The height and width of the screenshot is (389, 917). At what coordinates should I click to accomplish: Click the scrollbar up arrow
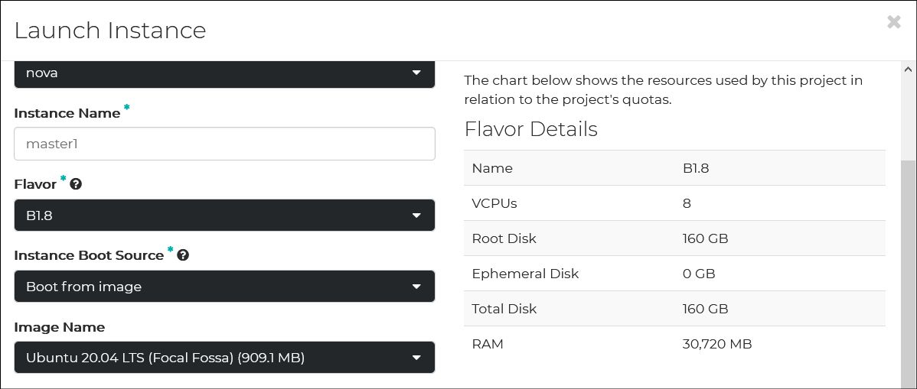908,70
